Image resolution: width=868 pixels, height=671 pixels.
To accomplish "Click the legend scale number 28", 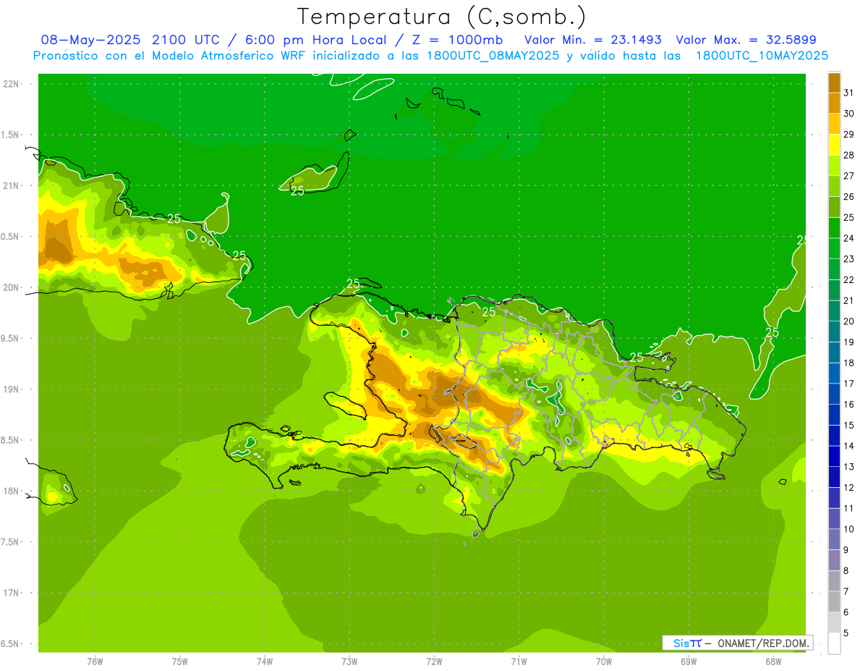I will click(848, 155).
